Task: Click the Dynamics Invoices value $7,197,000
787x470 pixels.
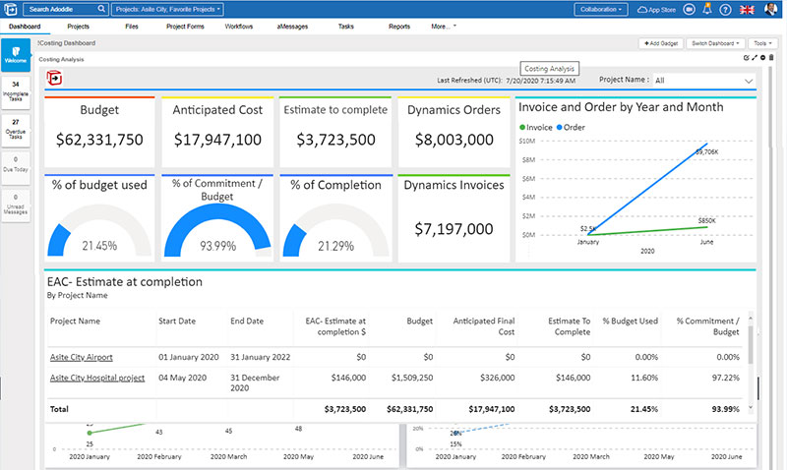Action: point(454,229)
